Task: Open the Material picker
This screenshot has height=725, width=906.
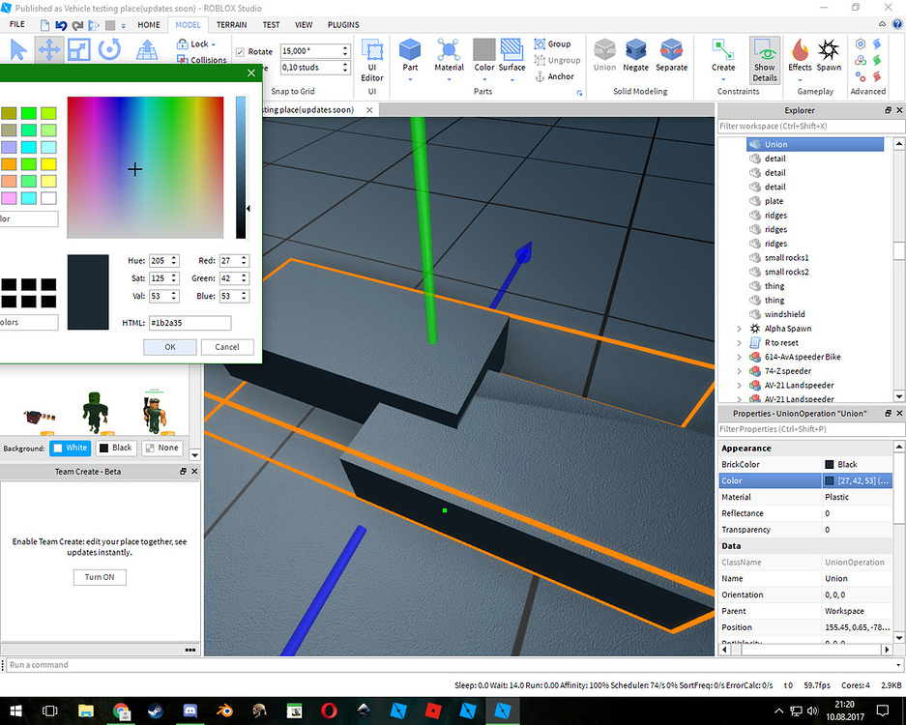Action: coord(449,57)
